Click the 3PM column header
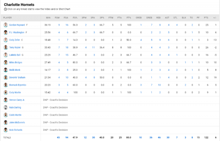This screenshot has width=220, height=141. click(84, 18)
